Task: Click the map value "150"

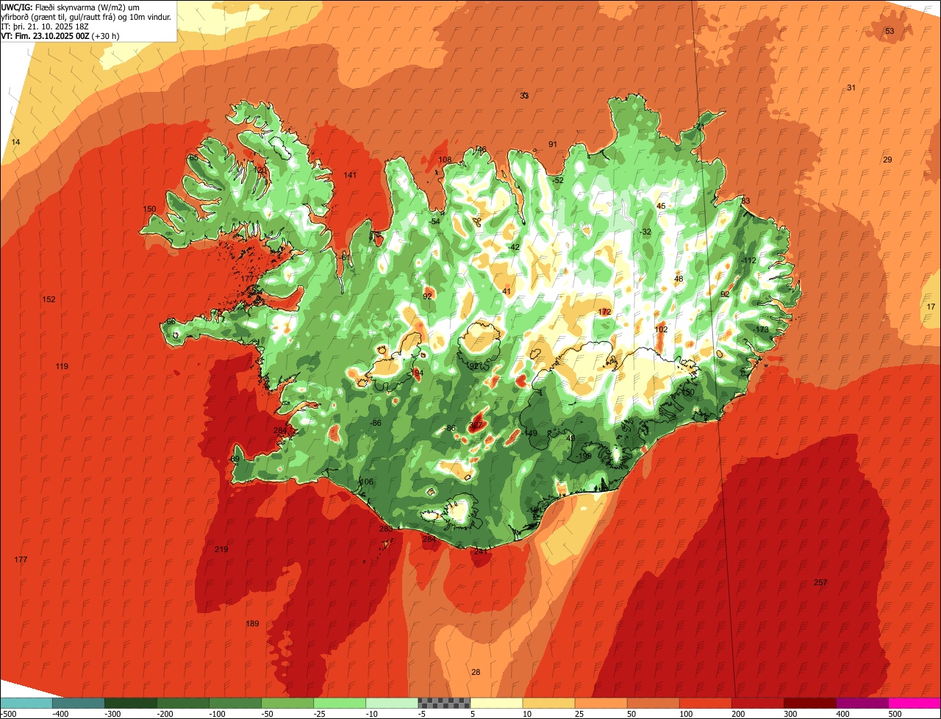Action: click(x=149, y=209)
